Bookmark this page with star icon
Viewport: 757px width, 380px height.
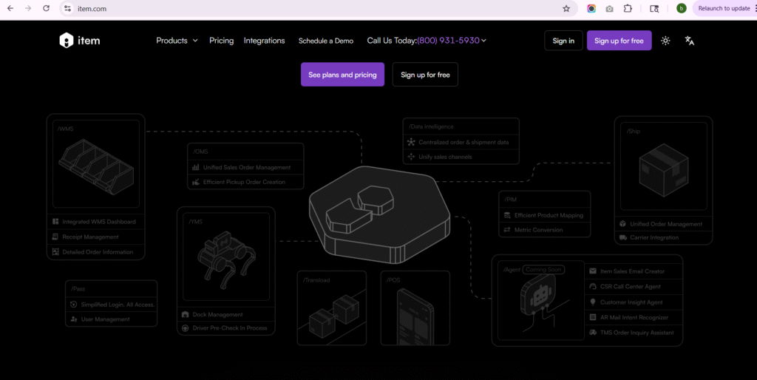tap(566, 8)
